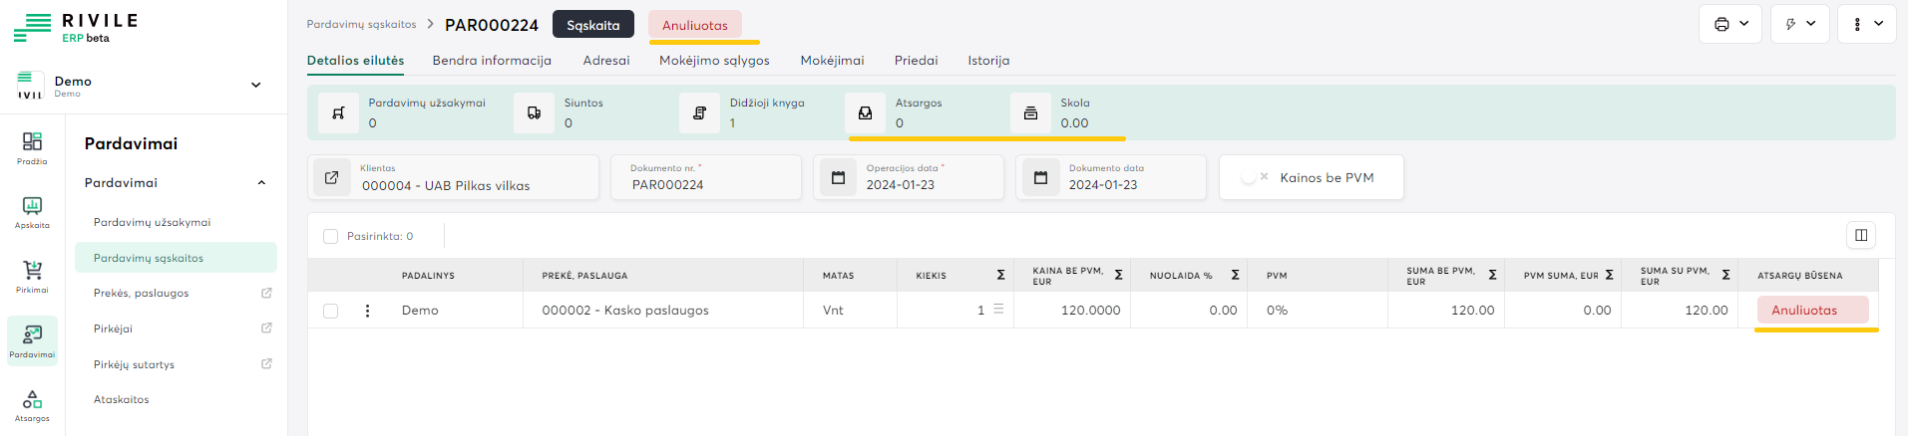Open client link icon beside Klientas
Image resolution: width=1908 pixels, height=436 pixels.
(332, 177)
